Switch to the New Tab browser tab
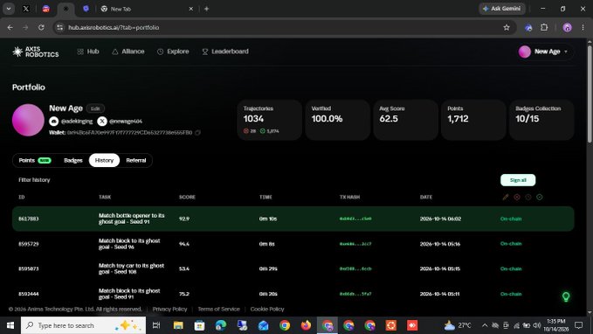 pos(147,9)
